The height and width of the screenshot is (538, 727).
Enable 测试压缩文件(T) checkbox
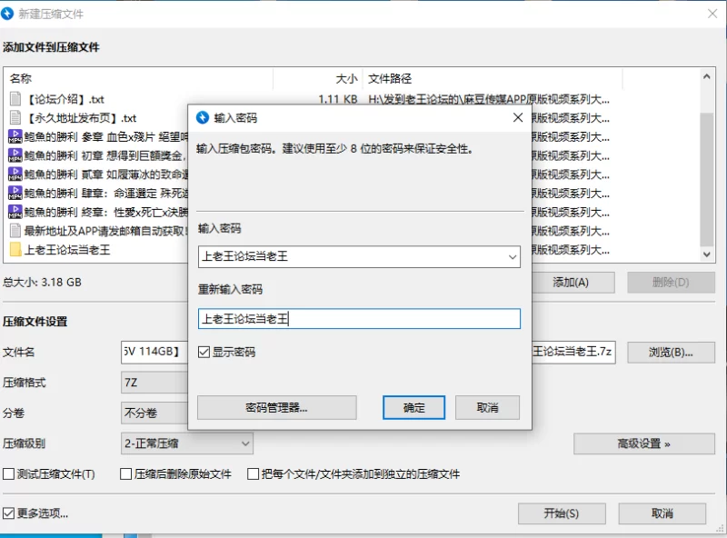point(9,474)
